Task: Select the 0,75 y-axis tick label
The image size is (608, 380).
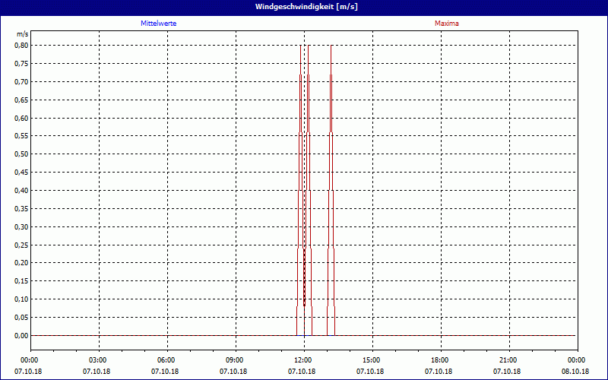Action: point(22,64)
